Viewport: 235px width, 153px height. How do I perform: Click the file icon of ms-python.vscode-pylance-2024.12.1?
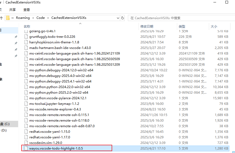pos(26,98)
